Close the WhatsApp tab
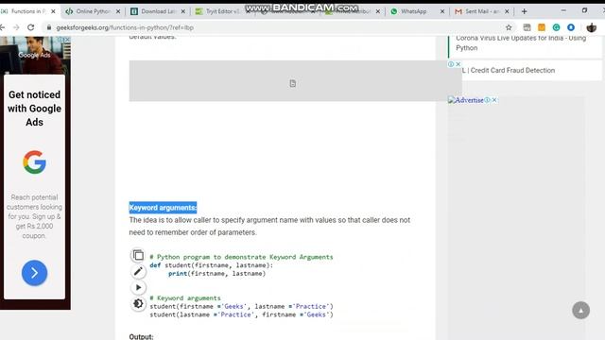This screenshot has width=605, height=340. [442, 11]
